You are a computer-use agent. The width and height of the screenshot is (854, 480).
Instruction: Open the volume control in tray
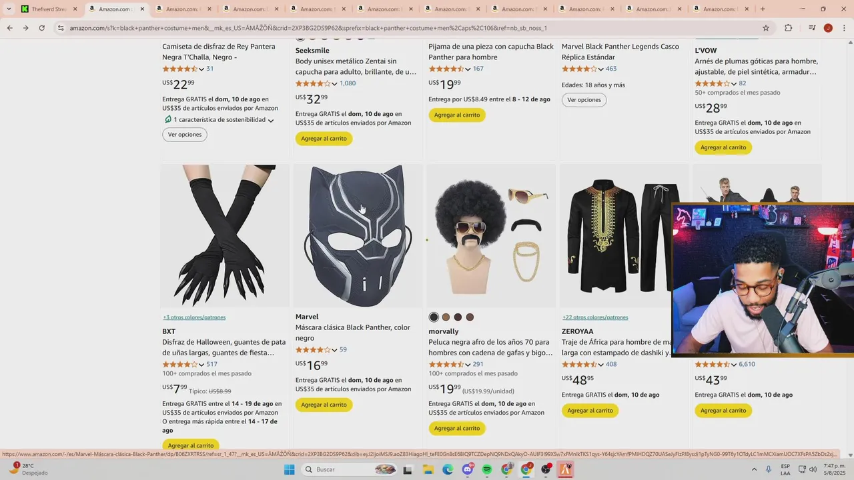coord(813,469)
